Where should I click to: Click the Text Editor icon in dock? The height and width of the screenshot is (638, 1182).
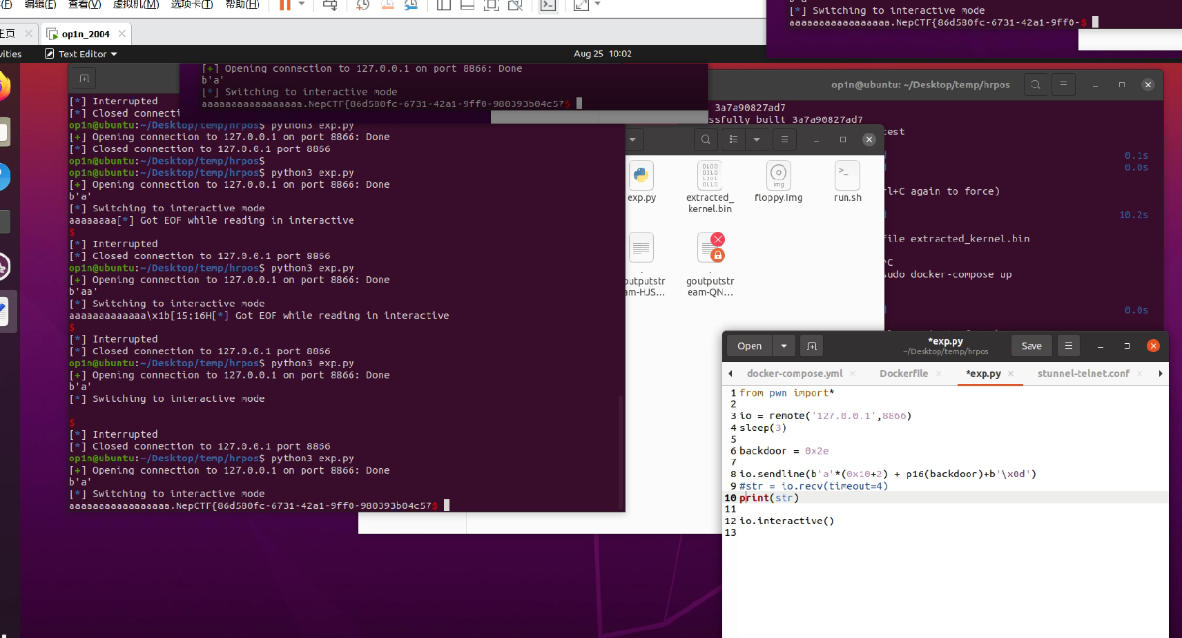click(x=4, y=311)
